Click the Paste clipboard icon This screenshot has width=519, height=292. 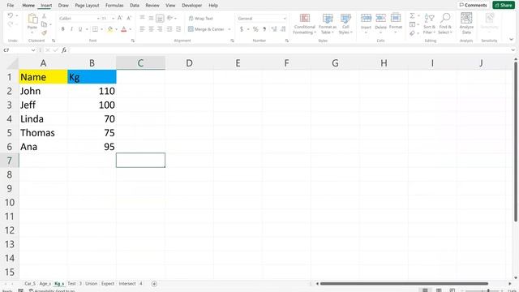coord(32,19)
